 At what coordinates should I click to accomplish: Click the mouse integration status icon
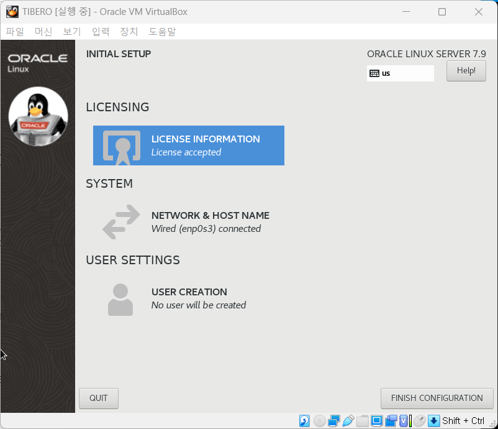419,421
